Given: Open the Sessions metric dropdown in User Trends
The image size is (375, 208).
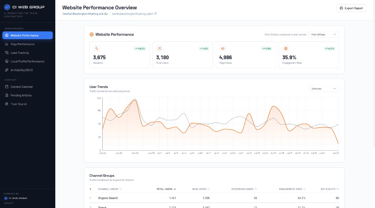Looking at the screenshot, I should click(x=324, y=88).
